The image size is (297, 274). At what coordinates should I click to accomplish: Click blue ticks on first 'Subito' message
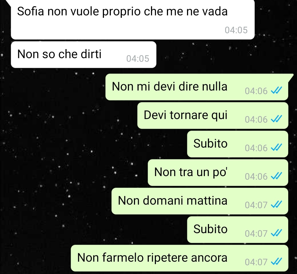pos(276,147)
